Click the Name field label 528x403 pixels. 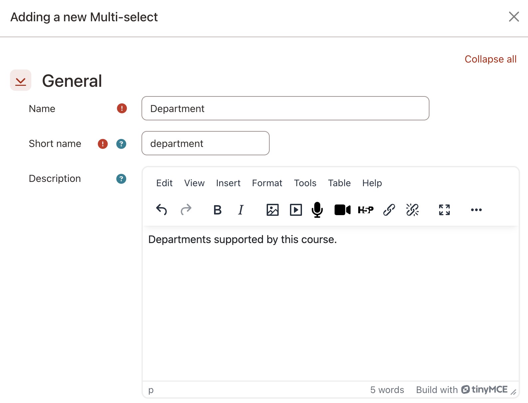42,109
